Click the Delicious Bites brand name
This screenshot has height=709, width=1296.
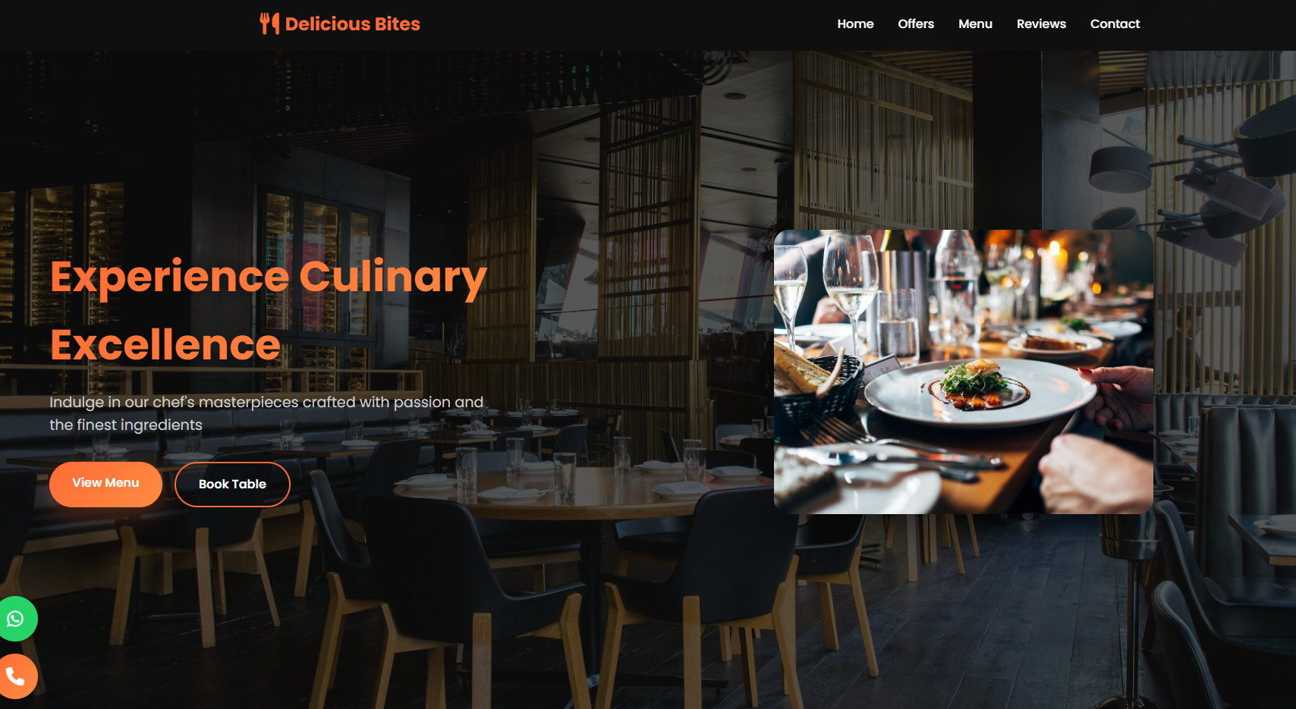[x=353, y=24]
